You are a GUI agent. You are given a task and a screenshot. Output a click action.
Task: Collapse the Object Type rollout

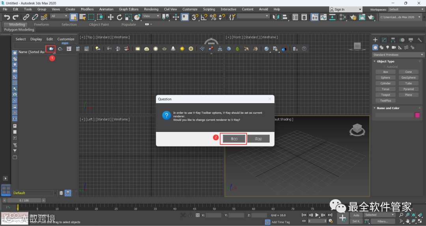(x=385, y=61)
